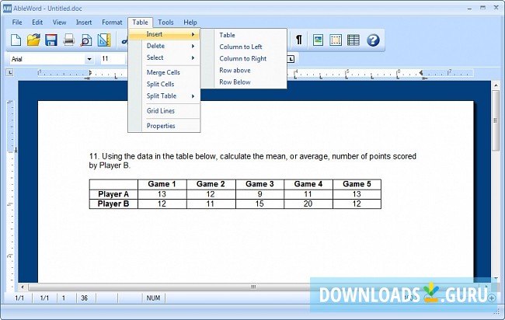Click the vertical scrollbar up arrow
The image size is (505, 320).
click(496, 85)
